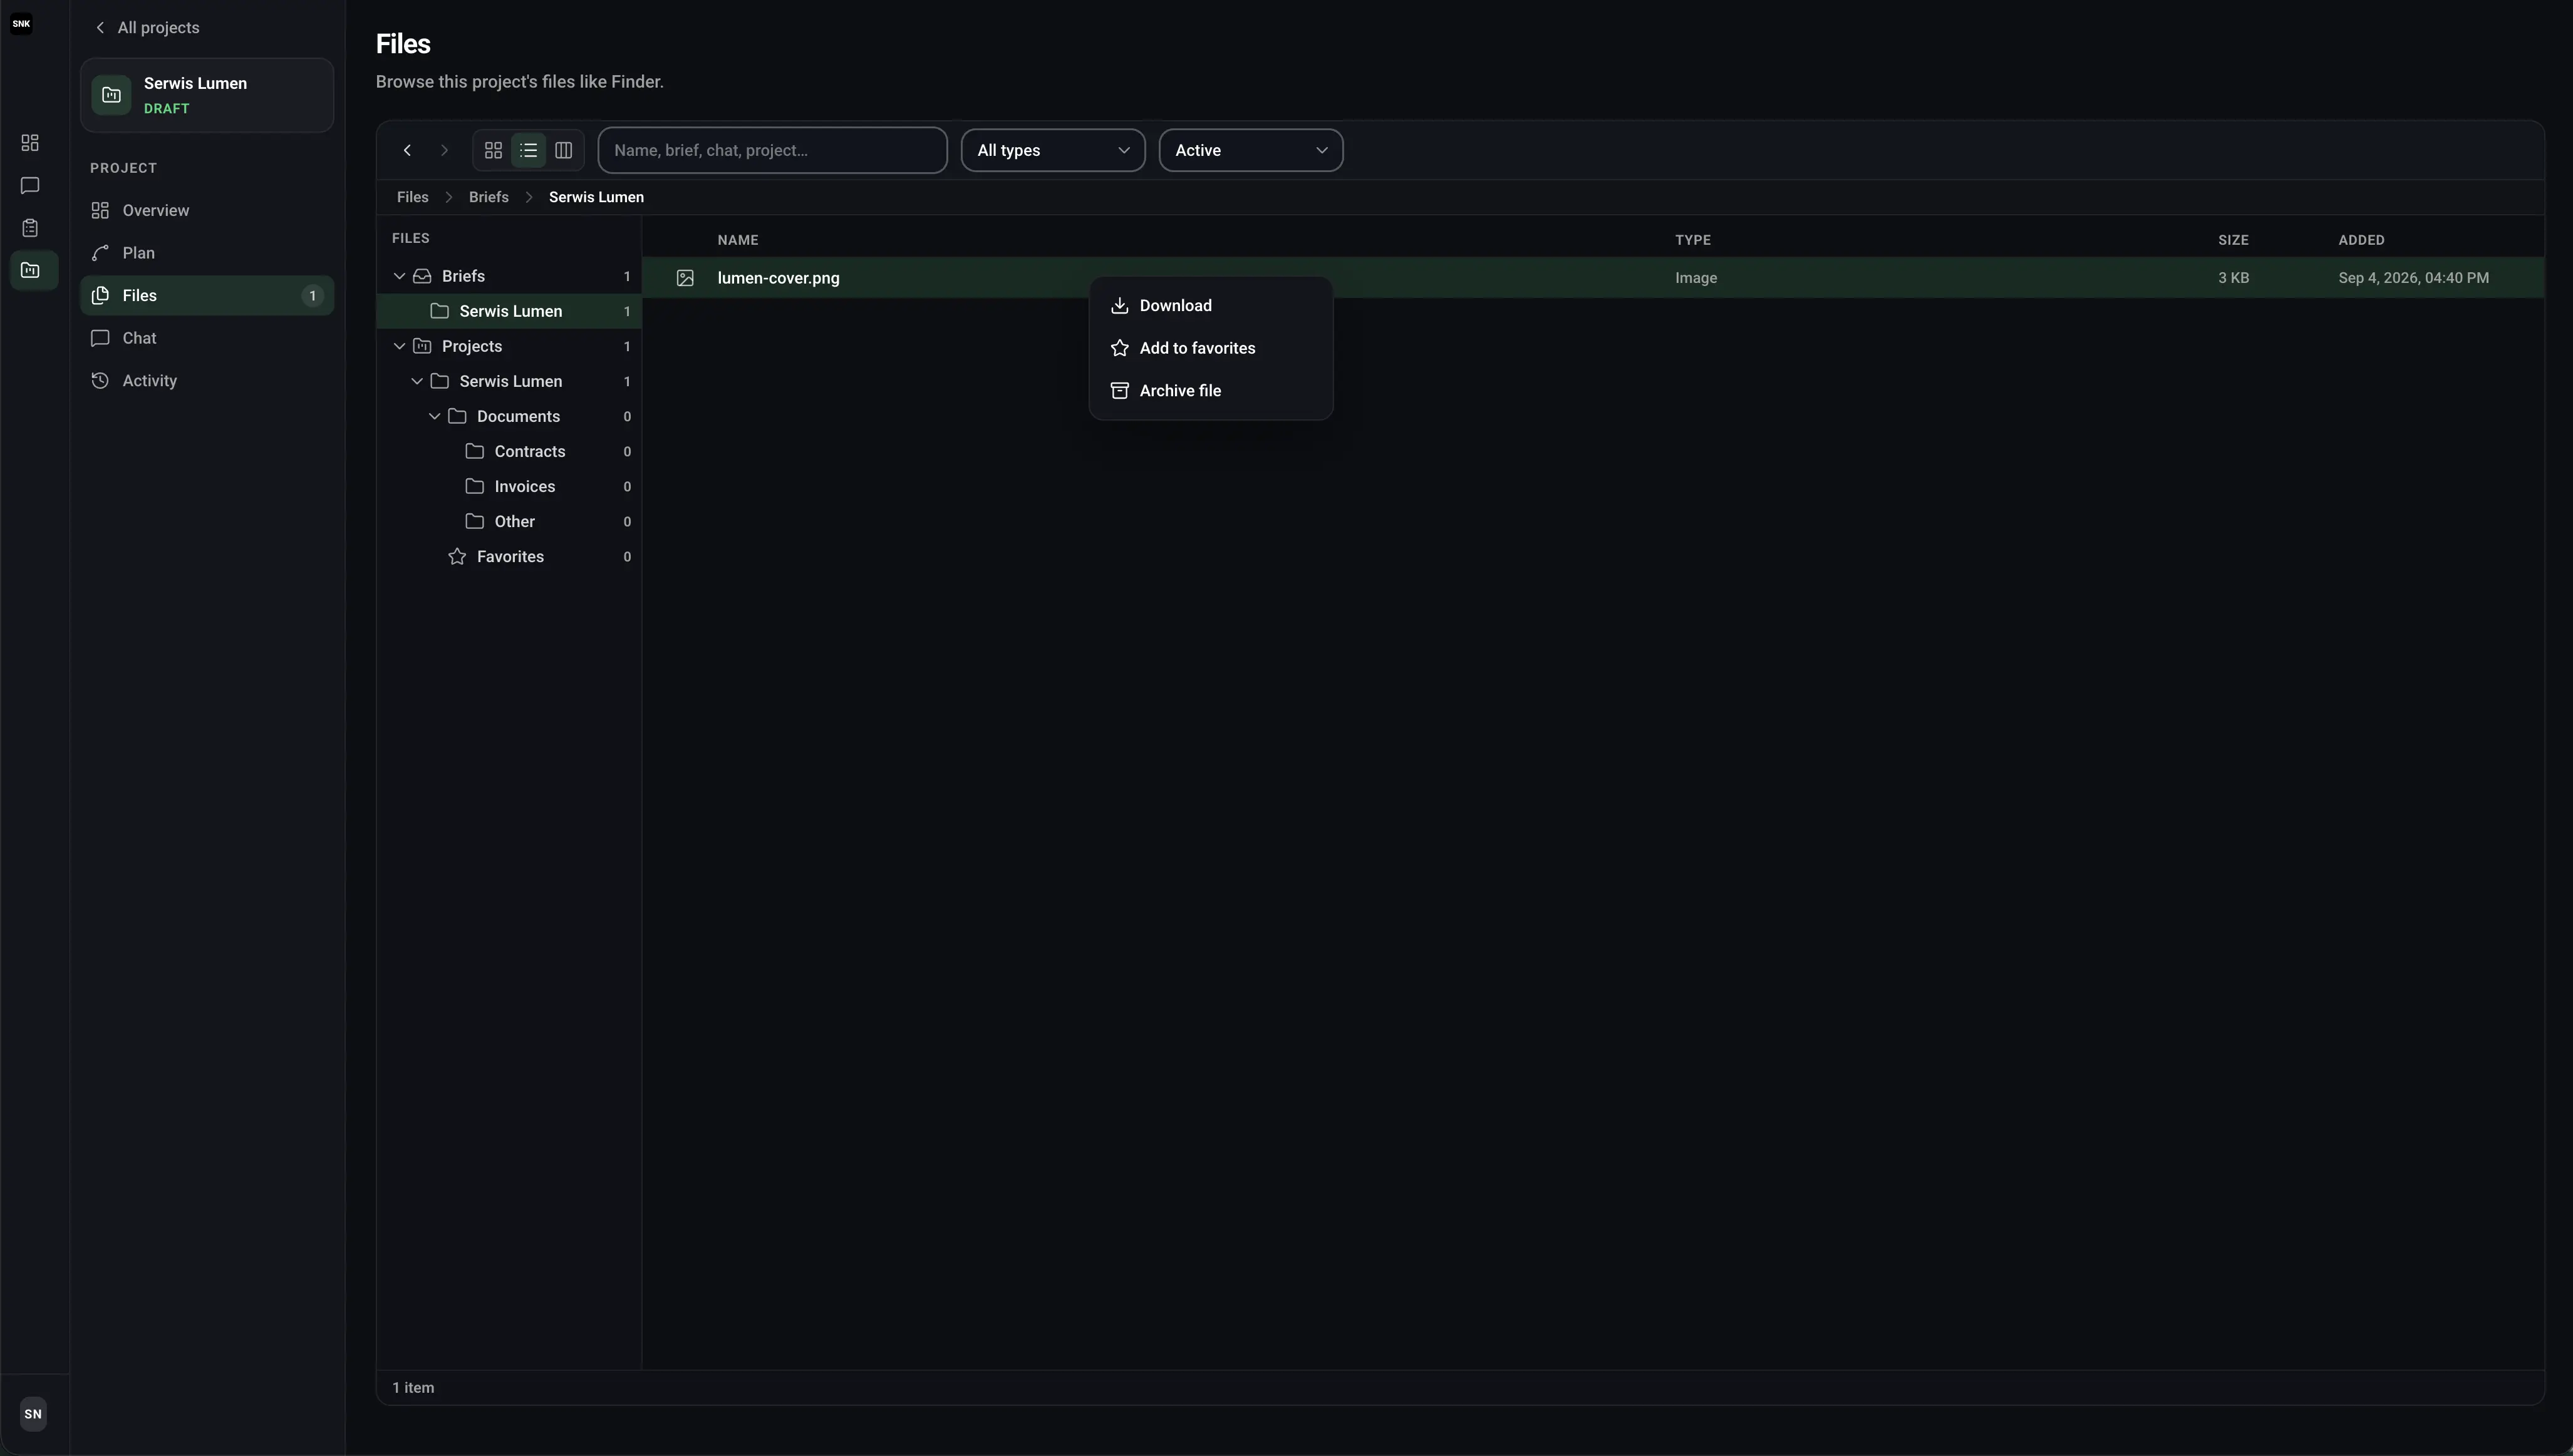Click the Briefs breadcrumb
This screenshot has width=2573, height=1456.
pyautogui.click(x=488, y=197)
